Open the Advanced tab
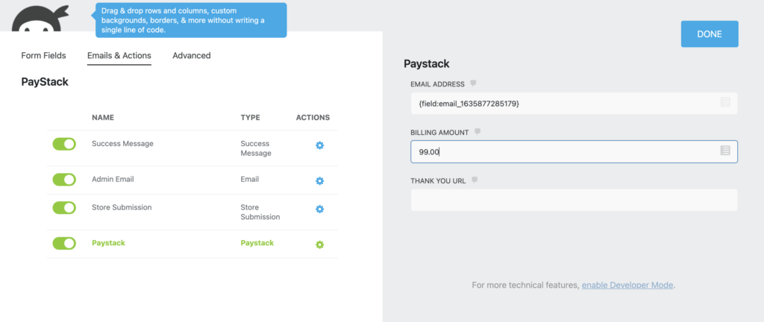764x322 pixels. (x=192, y=56)
